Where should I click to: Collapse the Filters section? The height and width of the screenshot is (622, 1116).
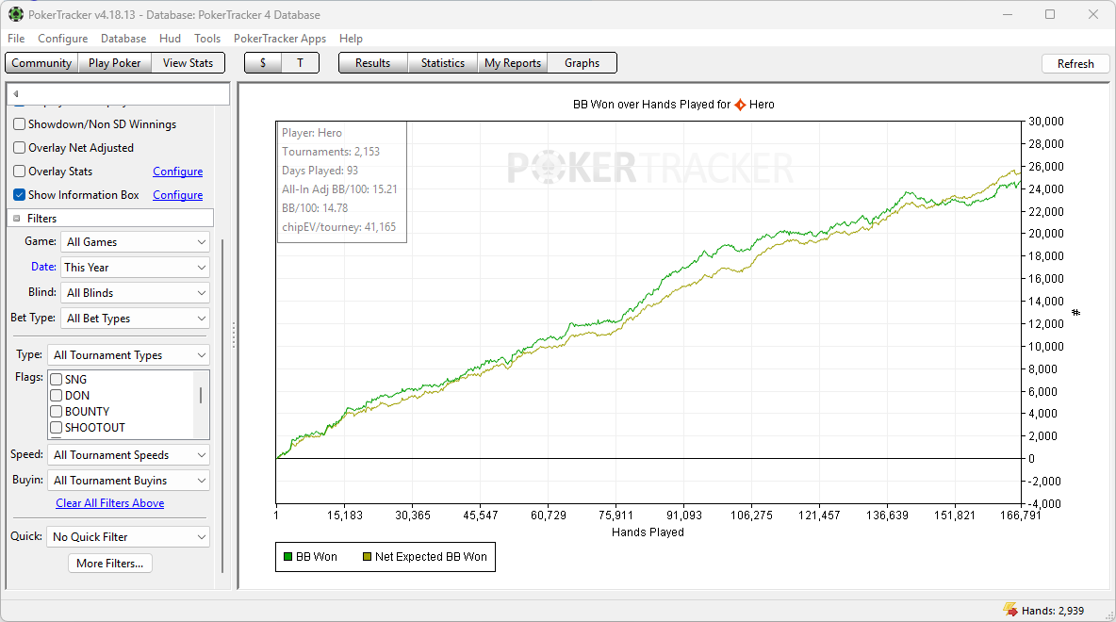(x=17, y=219)
